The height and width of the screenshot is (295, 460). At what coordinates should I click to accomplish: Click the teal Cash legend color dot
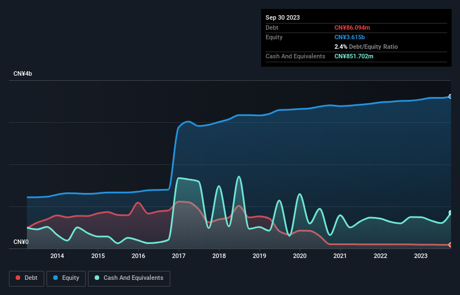point(97,278)
